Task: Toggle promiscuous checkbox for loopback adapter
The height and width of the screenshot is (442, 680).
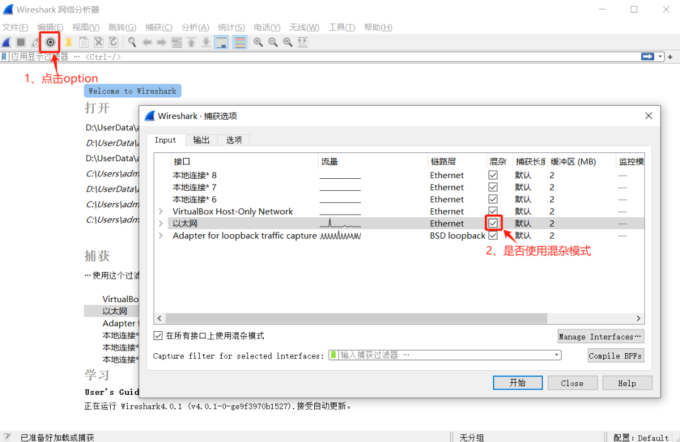Action: [x=492, y=235]
